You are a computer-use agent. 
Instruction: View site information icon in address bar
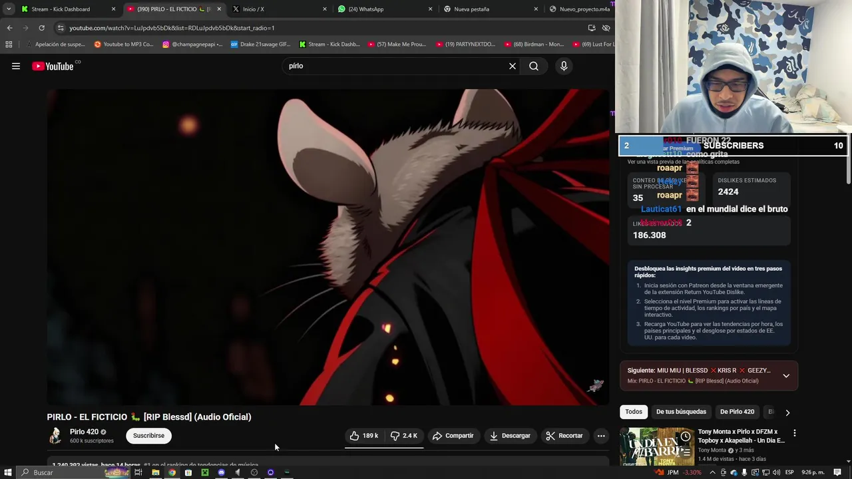61,28
